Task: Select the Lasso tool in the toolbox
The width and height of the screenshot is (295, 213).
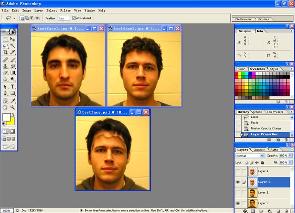Action: [x=5, y=46]
